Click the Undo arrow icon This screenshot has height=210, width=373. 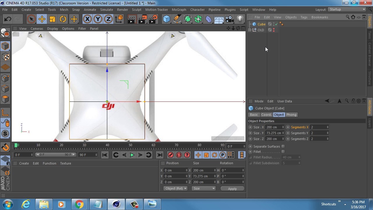point(8,20)
